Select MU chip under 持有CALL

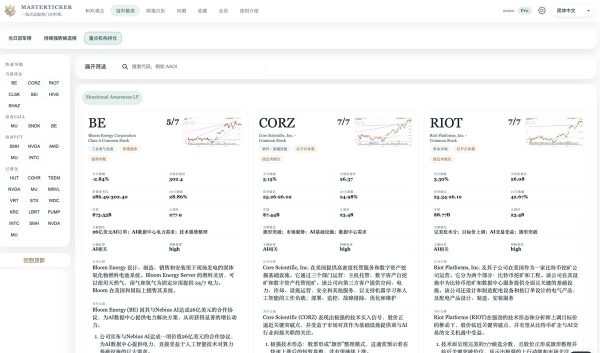tap(14, 126)
